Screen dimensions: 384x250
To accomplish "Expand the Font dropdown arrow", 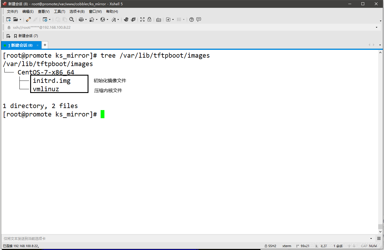I will [118, 19].
